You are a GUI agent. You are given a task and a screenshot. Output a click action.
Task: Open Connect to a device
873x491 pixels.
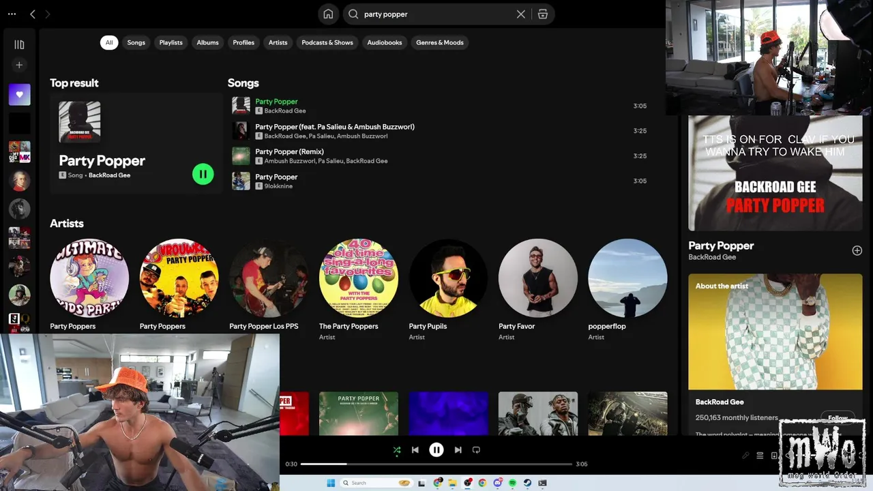point(775,456)
